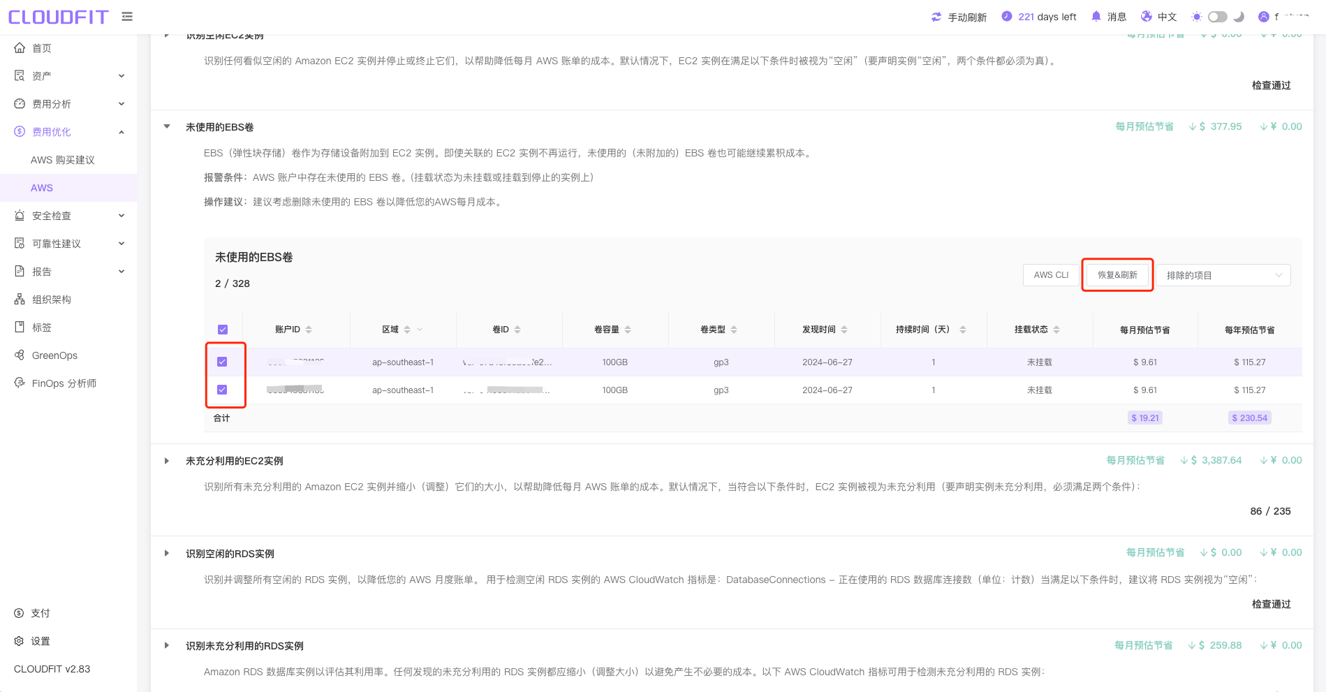Click yearly total $ 230.54 badge

pyautogui.click(x=1250, y=418)
